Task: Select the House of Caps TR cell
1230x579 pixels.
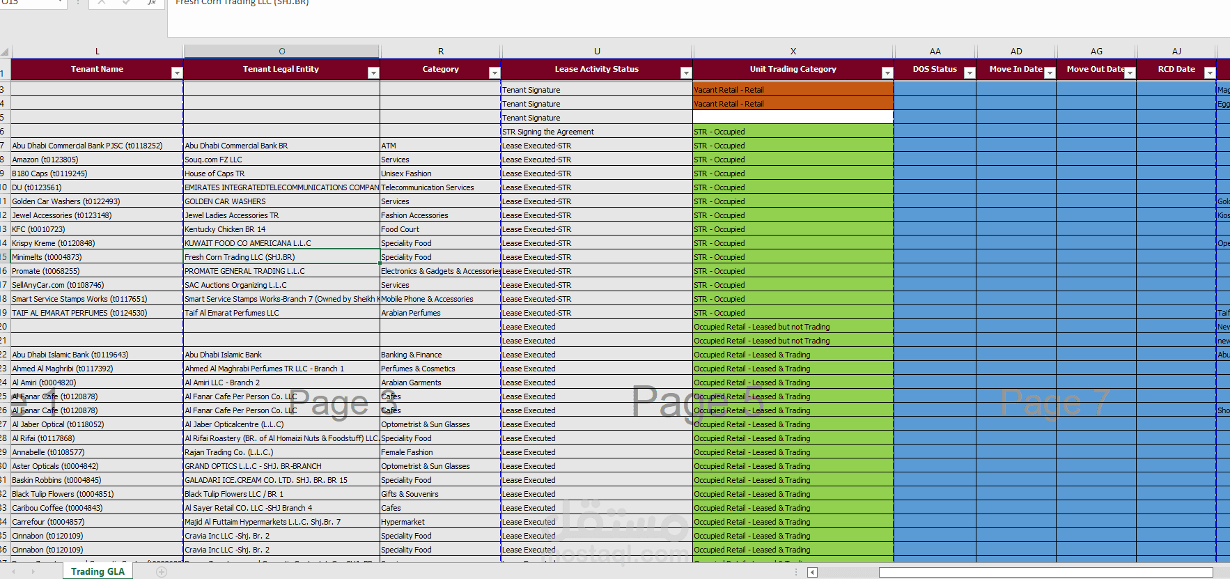Action: point(281,173)
